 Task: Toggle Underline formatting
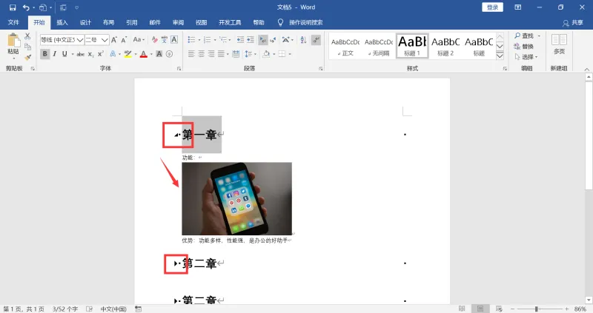tap(64, 54)
